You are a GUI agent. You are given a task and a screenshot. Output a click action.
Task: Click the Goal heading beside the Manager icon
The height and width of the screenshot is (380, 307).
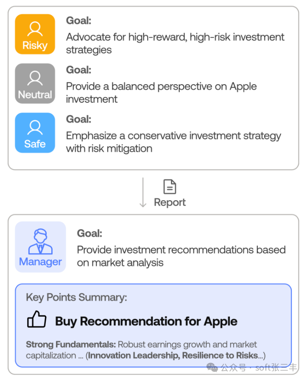89,233
